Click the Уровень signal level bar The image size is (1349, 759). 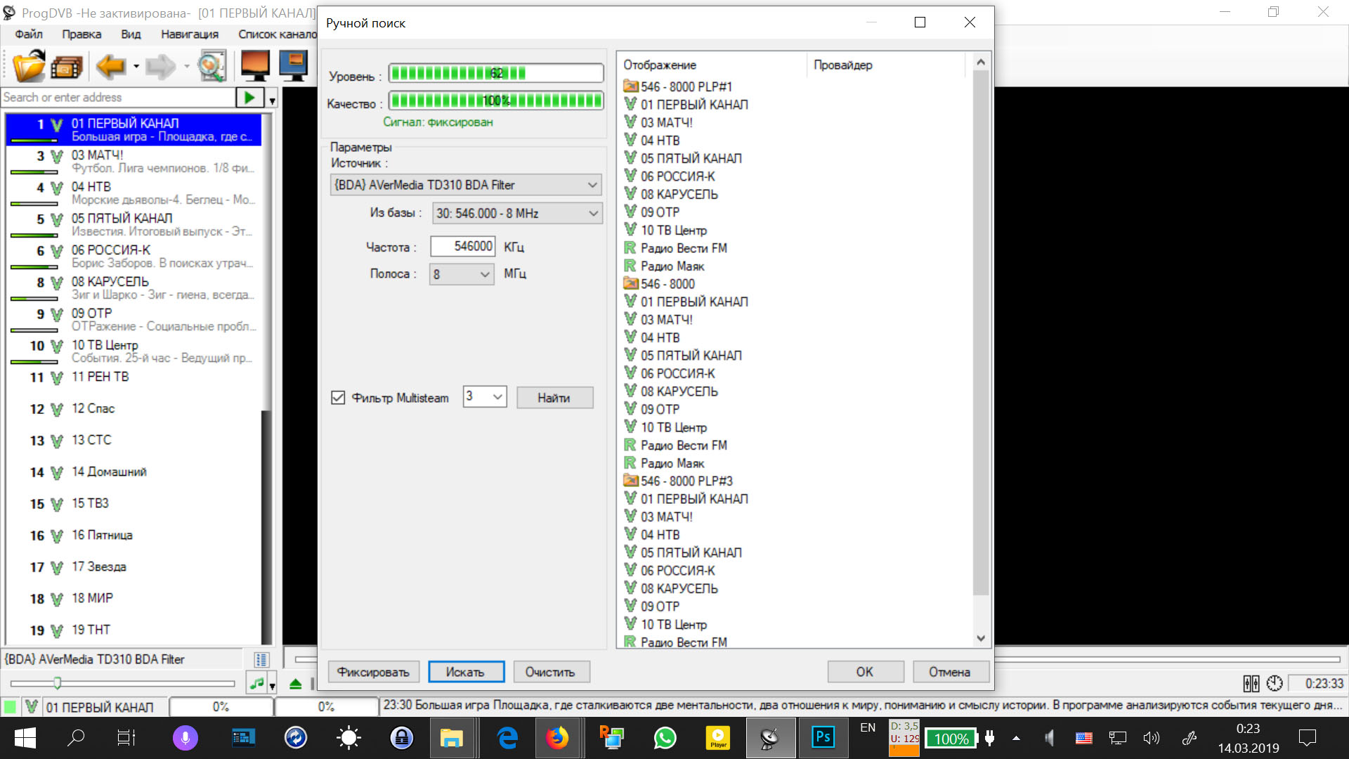(496, 73)
